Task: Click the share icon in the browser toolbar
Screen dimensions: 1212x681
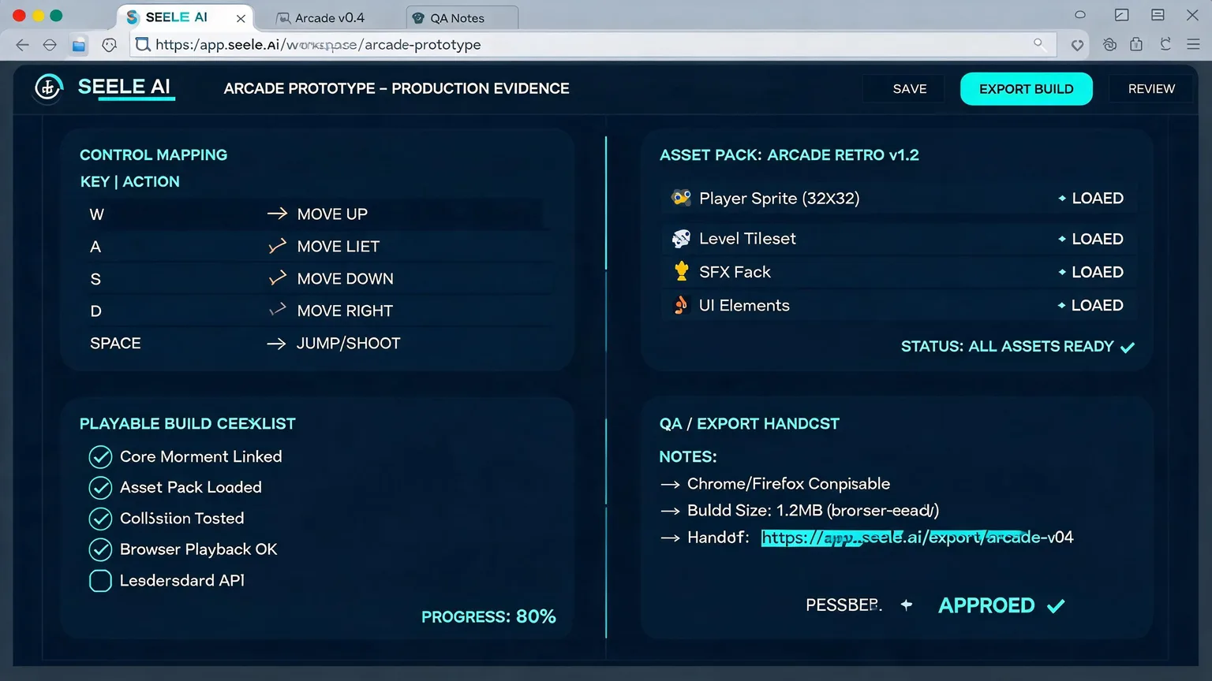Action: click(1136, 44)
